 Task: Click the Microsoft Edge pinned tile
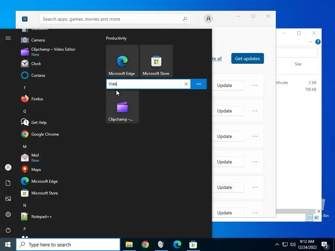pos(122,61)
